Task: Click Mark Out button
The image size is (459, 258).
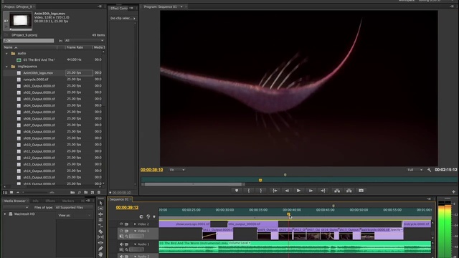Action: pos(261,191)
